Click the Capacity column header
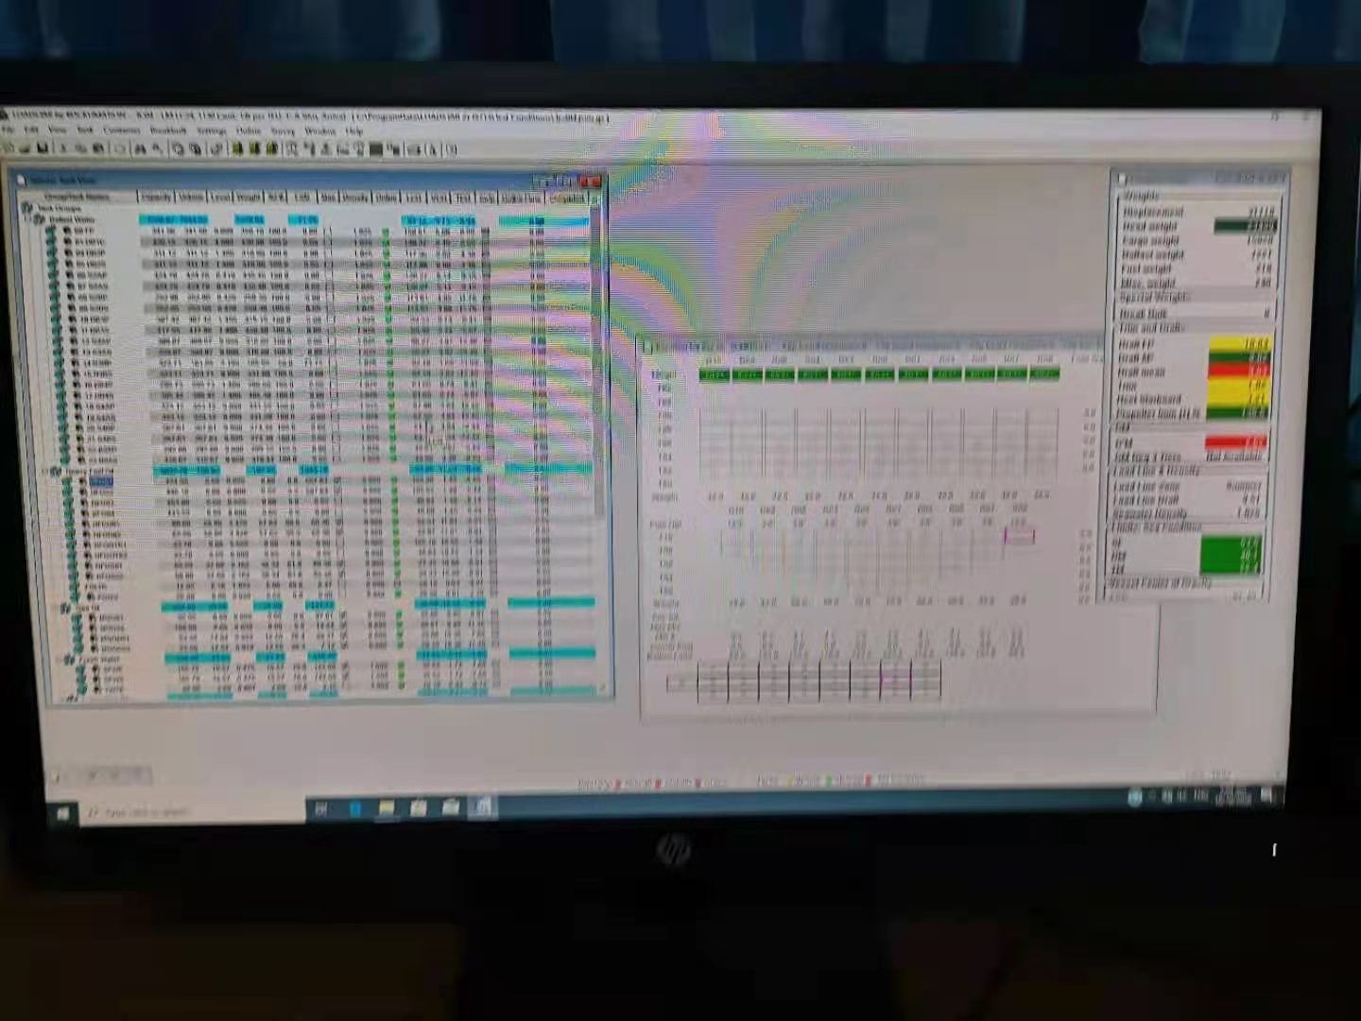This screenshot has height=1021, width=1361. [x=156, y=197]
